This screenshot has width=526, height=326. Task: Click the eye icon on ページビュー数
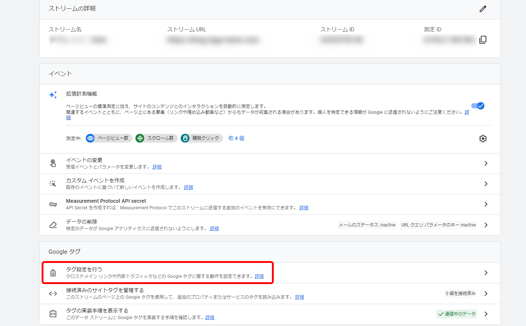tap(90, 138)
